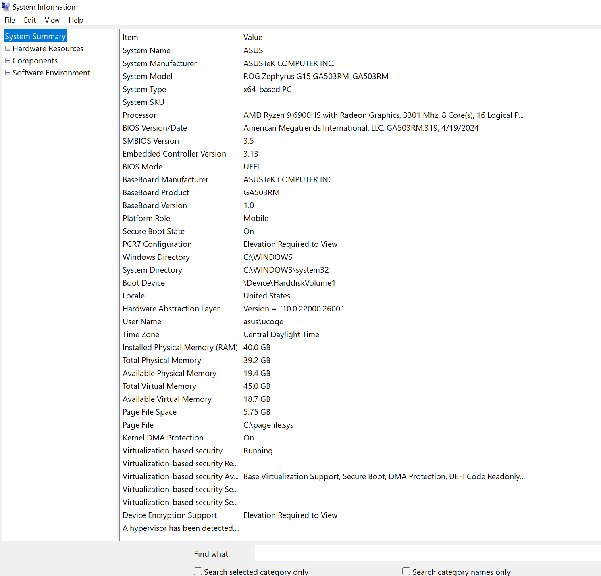The height and width of the screenshot is (576, 601).
Task: Click the Base Virtualization Support value
Action: pyautogui.click(x=384, y=476)
